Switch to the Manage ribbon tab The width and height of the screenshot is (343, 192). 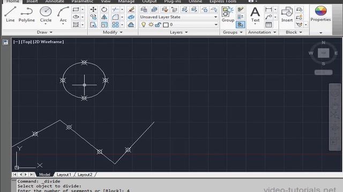(126, 1)
